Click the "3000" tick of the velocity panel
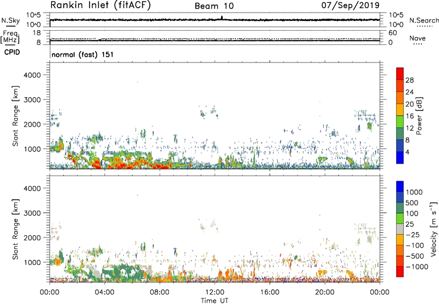This screenshot has width=439, height=304. click(32, 213)
